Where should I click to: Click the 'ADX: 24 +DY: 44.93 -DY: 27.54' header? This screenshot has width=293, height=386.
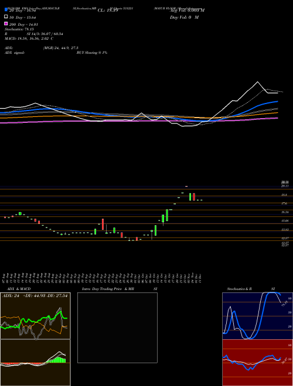point(35,296)
